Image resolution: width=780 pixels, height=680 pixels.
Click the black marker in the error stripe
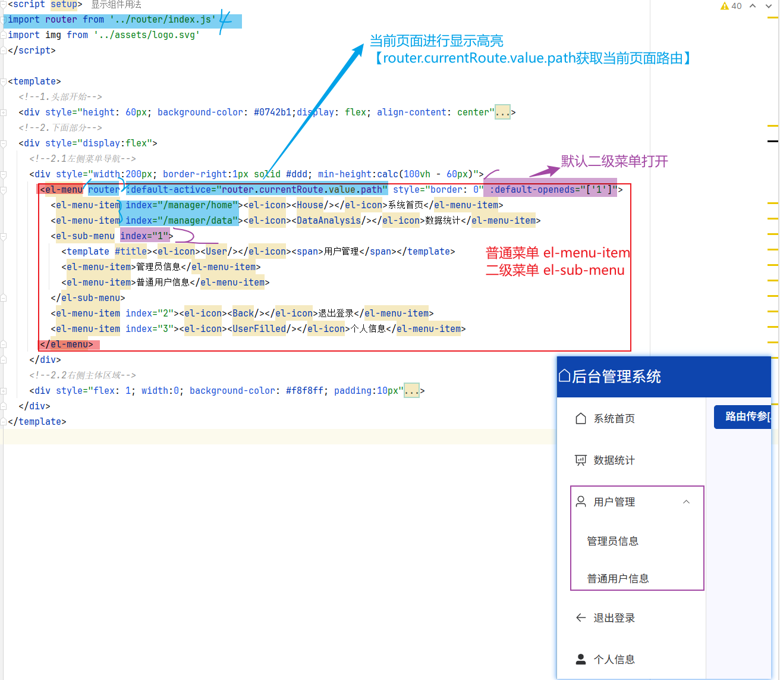773,141
